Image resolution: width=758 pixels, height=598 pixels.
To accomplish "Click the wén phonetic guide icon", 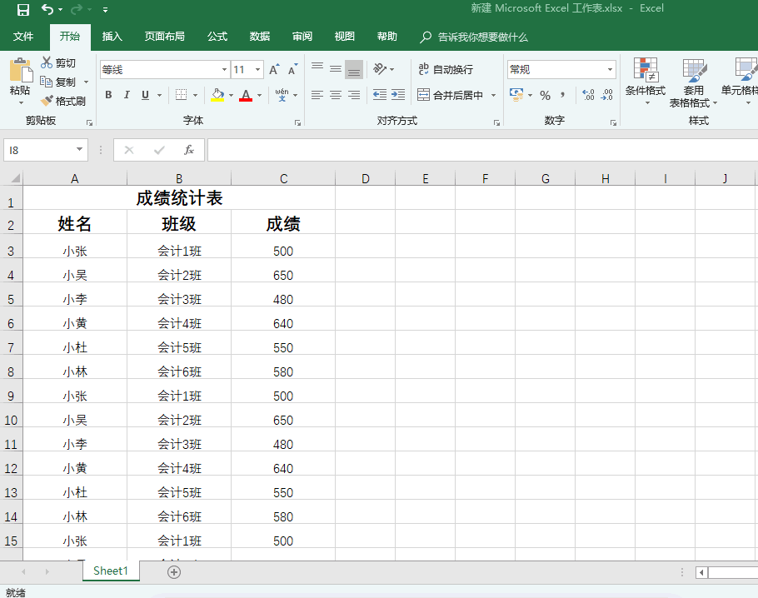I will pyautogui.click(x=282, y=95).
